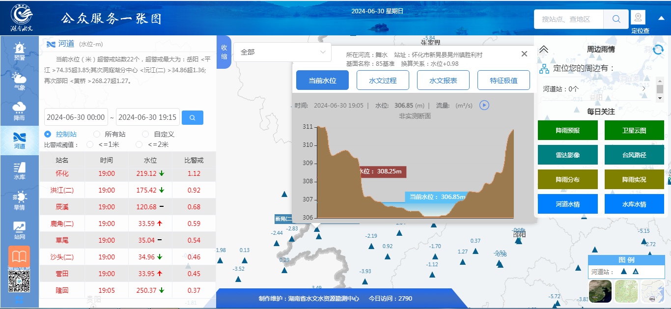The height and width of the screenshot is (309, 671).
Task: Select the <=1米 threshold radio button
Action: click(x=90, y=144)
